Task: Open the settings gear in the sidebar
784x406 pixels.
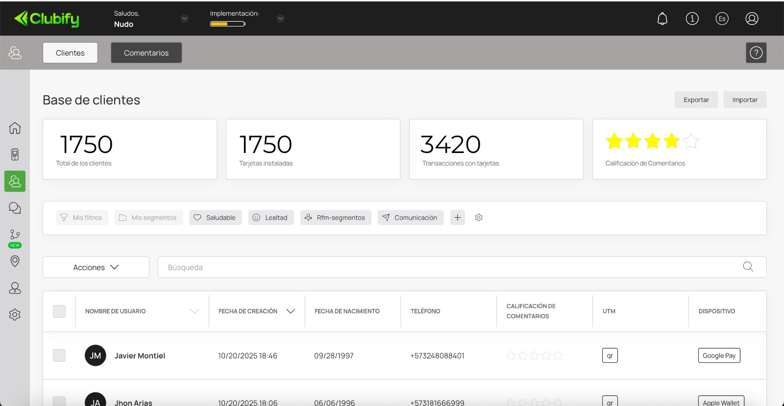Action: coord(15,315)
